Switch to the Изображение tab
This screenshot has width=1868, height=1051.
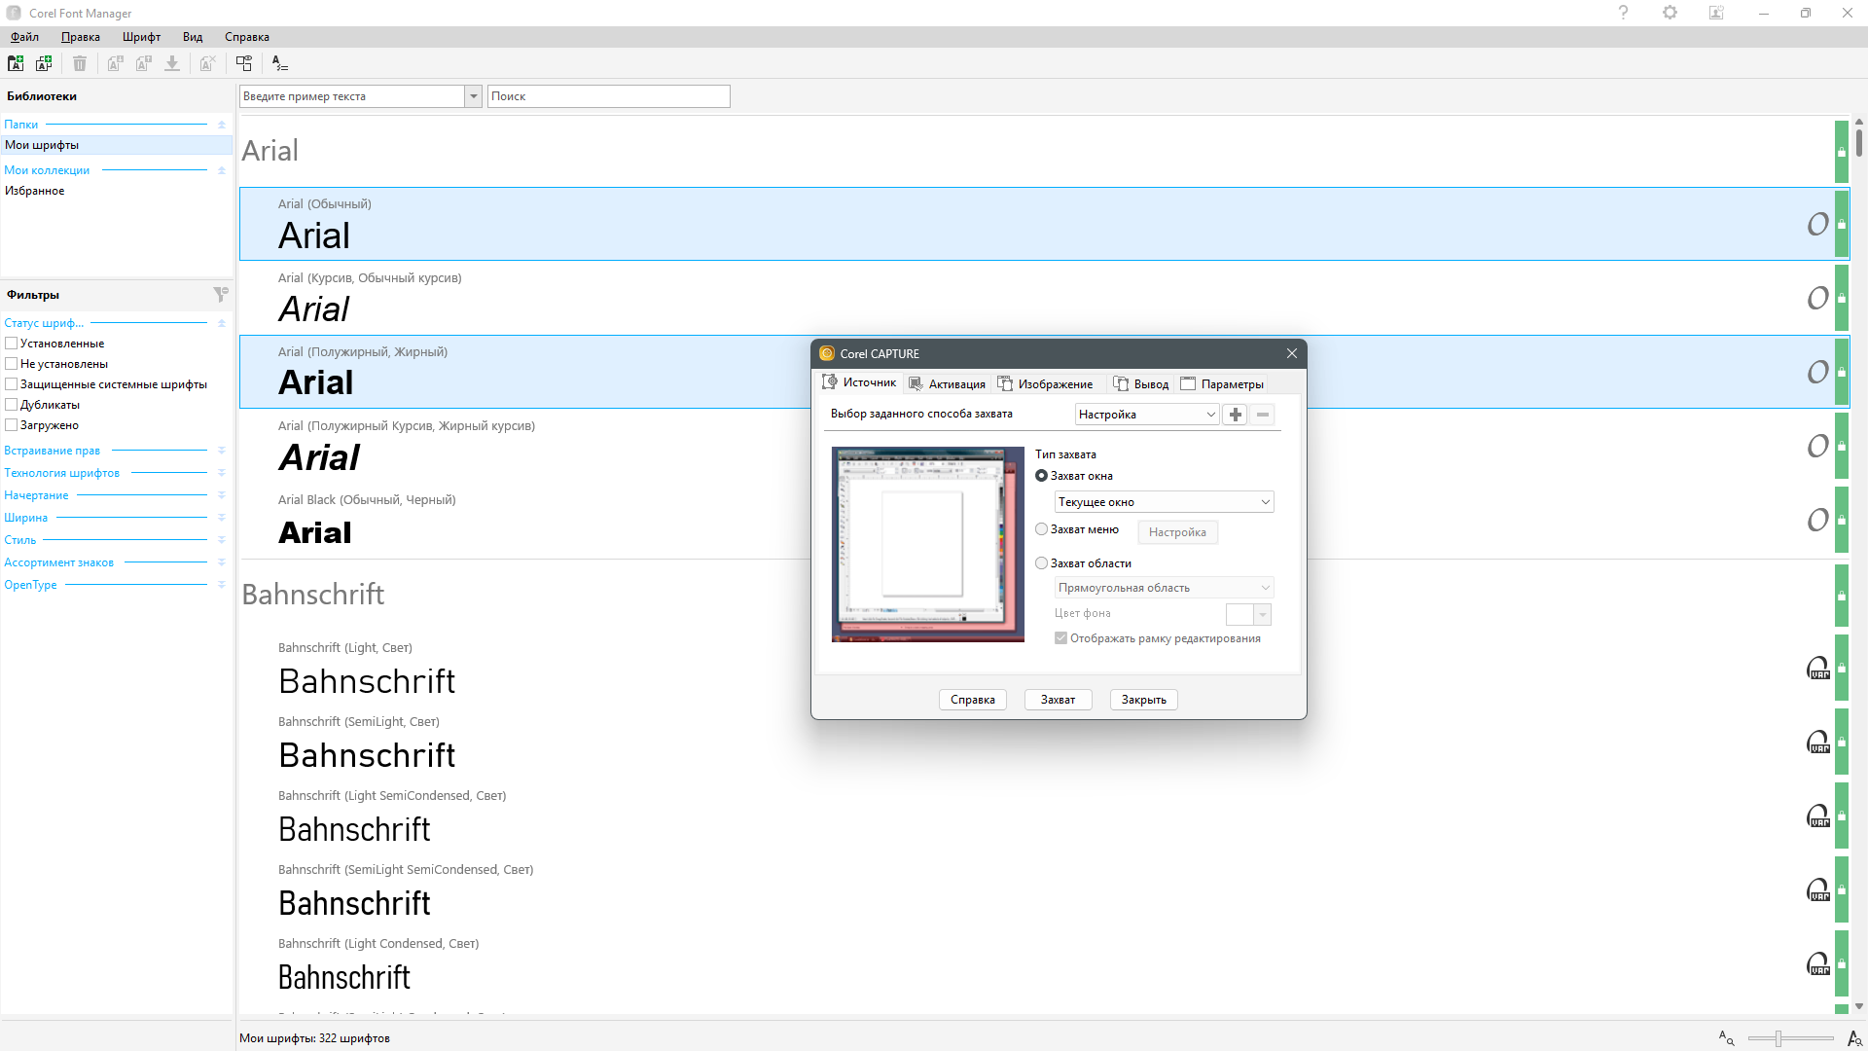(1045, 384)
